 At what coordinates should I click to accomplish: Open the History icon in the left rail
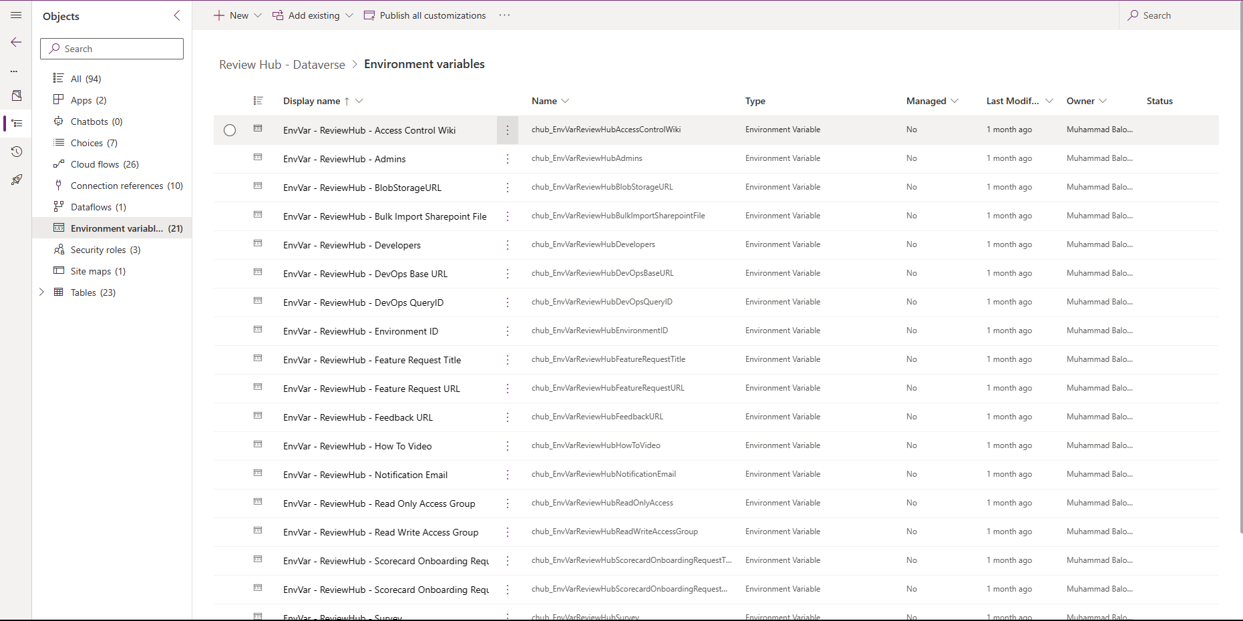(x=16, y=152)
